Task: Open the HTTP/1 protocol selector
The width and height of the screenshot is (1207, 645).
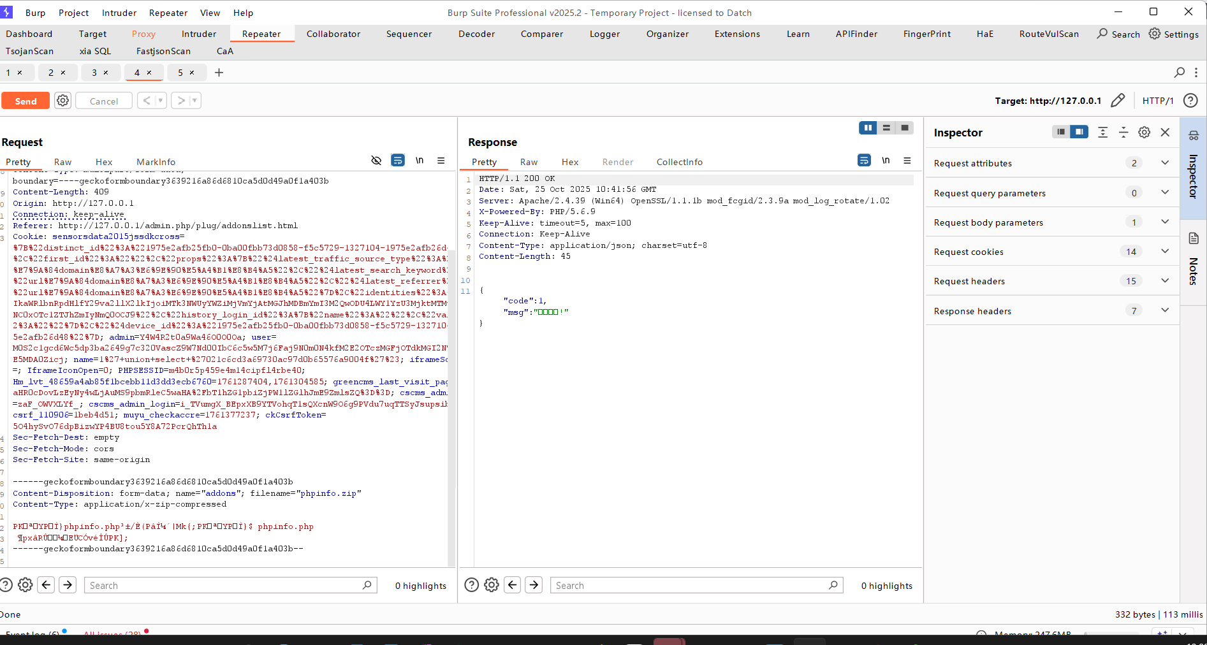Action: tap(1157, 101)
